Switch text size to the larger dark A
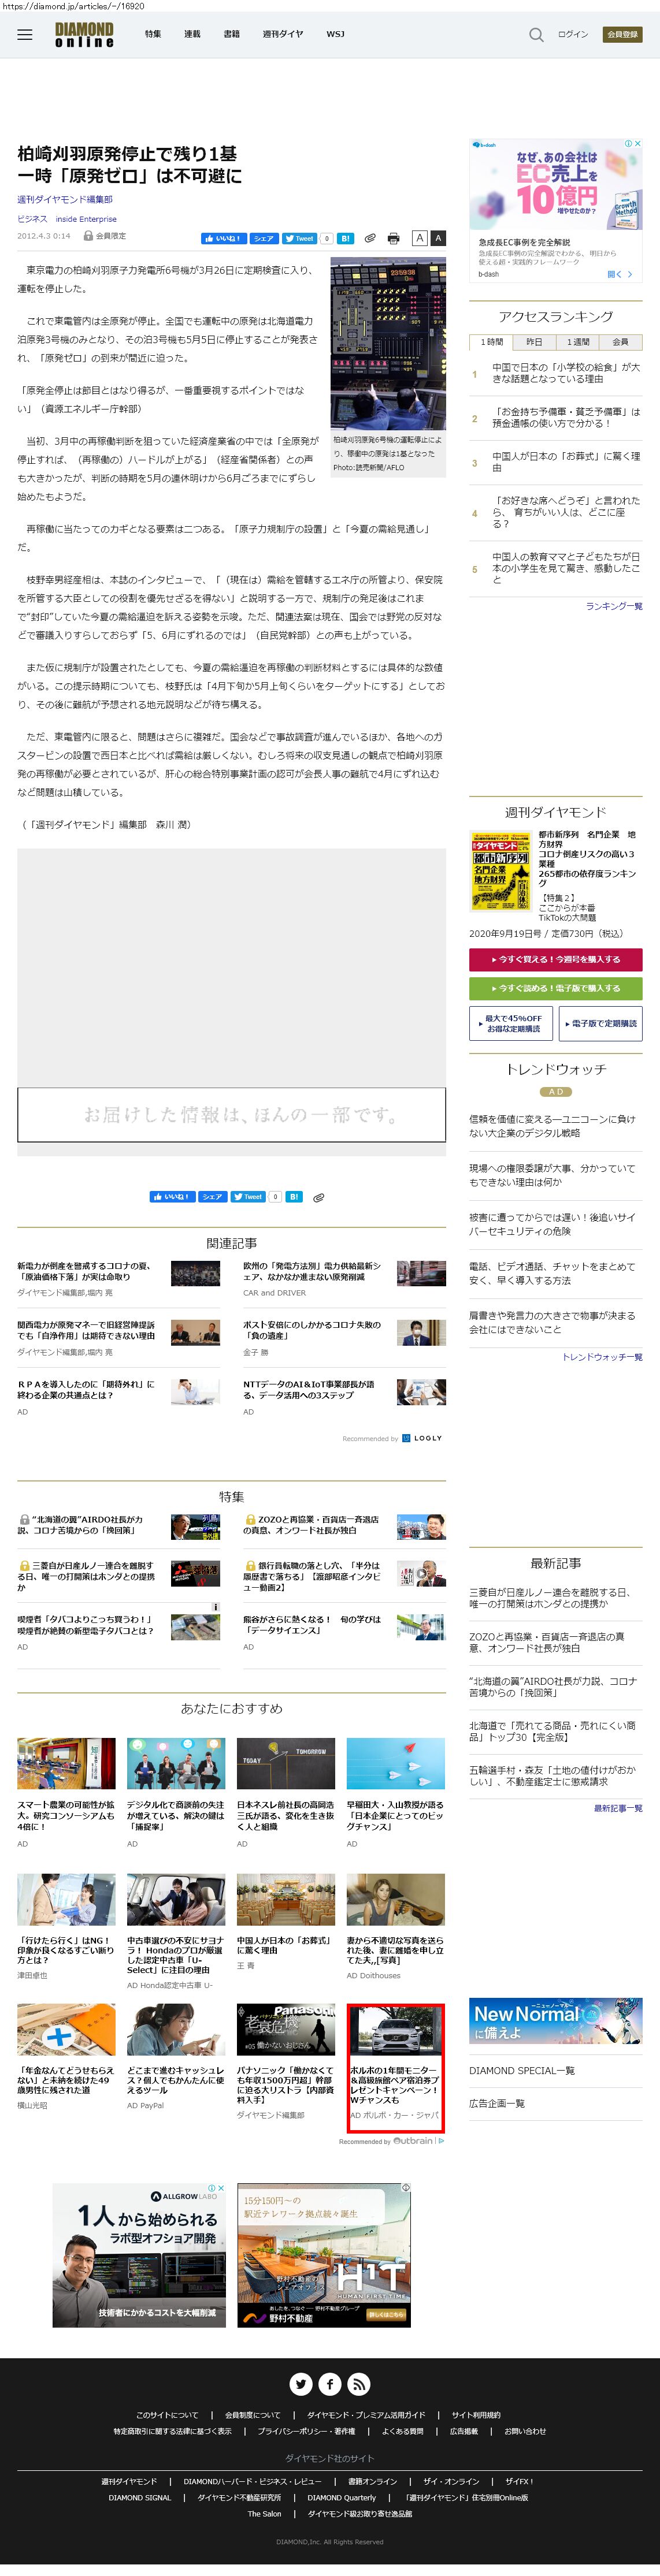The height and width of the screenshot is (2576, 660). tap(438, 238)
